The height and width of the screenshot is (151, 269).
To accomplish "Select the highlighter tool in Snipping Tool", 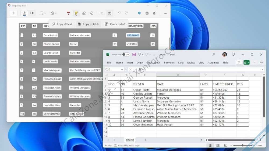I will click(x=76, y=13).
